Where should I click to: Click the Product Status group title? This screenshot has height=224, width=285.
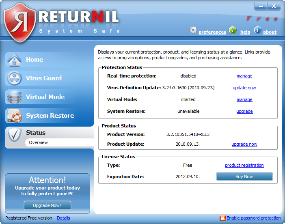[x=119, y=126]
